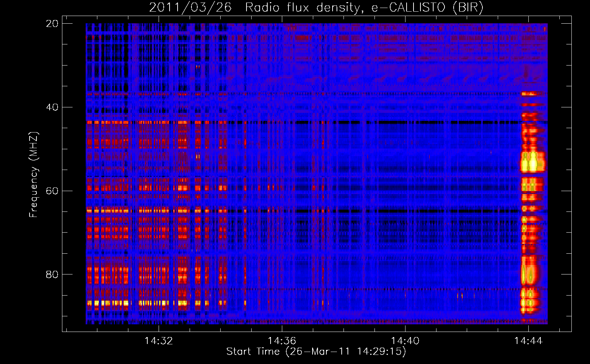Click the 80 MHz frequency tick label

52,274
